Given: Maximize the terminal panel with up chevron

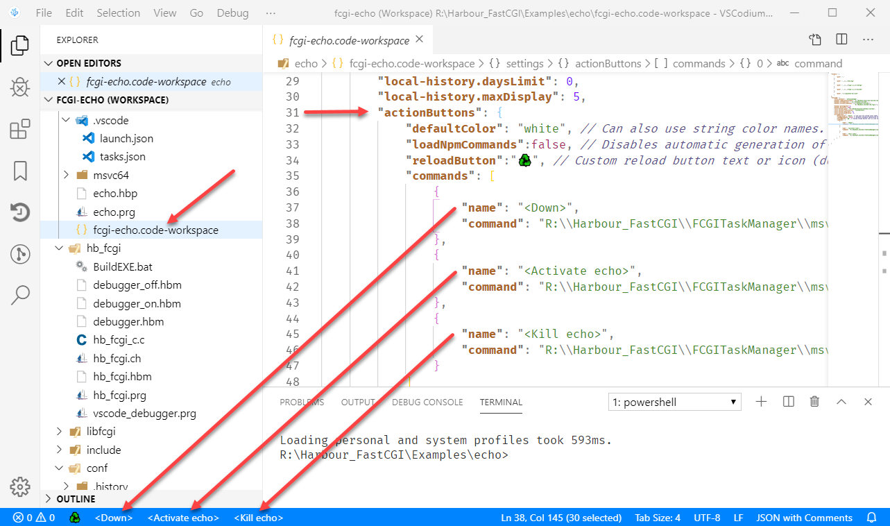Looking at the screenshot, I should [841, 402].
